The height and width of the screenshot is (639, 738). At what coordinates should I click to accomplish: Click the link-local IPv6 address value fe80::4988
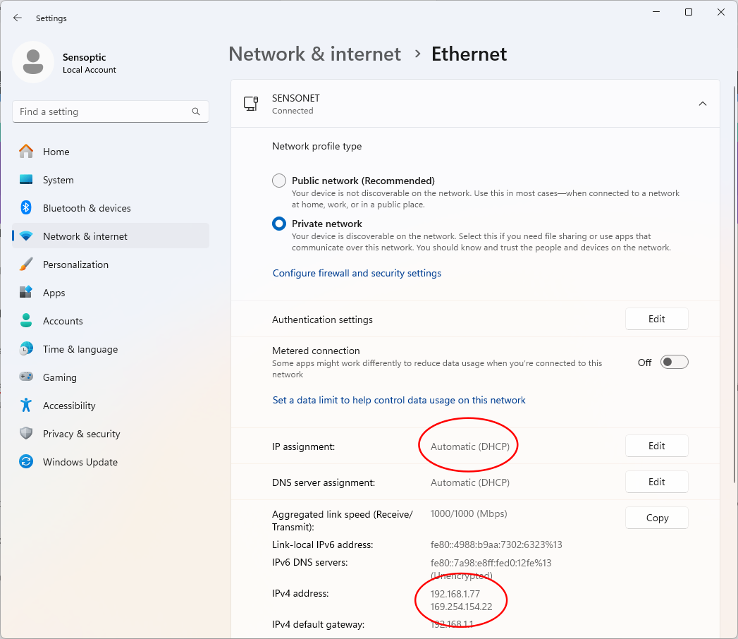coord(496,544)
